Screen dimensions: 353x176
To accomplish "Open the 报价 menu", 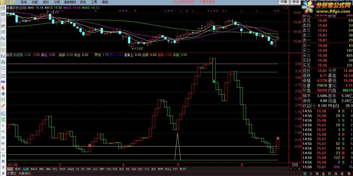I will click(x=46, y=2).
